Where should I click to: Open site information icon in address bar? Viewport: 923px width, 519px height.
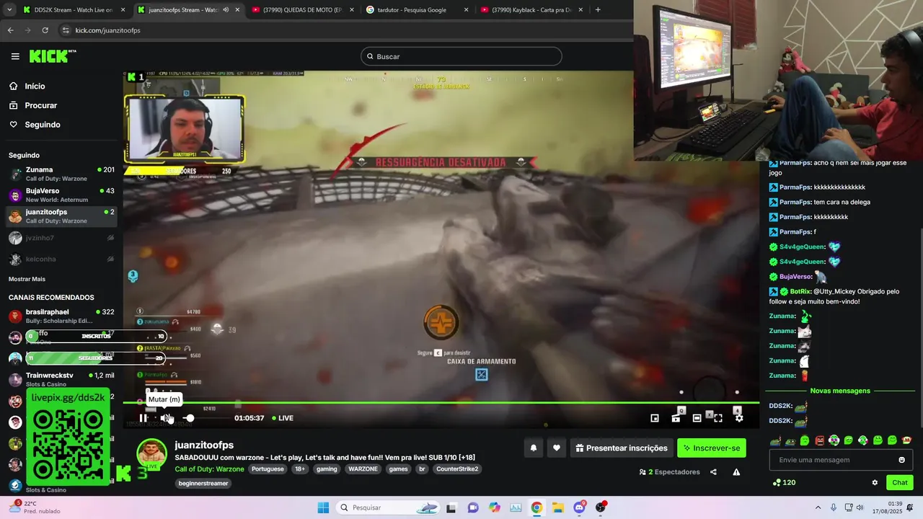click(x=66, y=30)
